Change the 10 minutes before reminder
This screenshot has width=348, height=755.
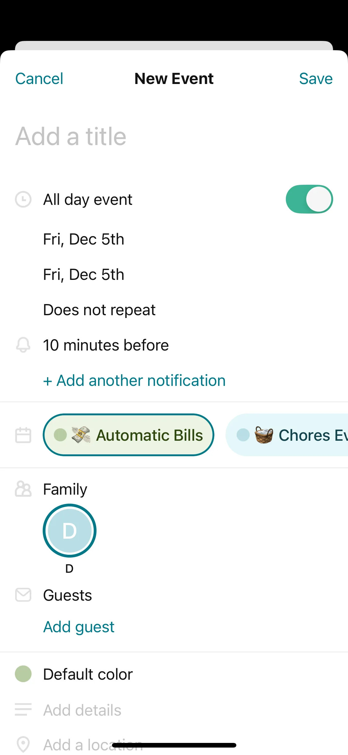click(106, 345)
